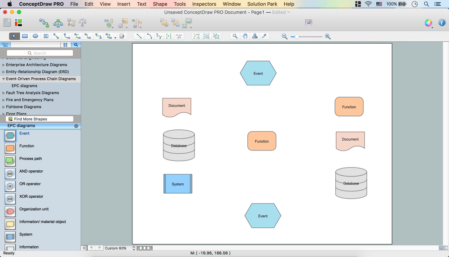Choose the eyedropper tool

pyautogui.click(x=264, y=36)
